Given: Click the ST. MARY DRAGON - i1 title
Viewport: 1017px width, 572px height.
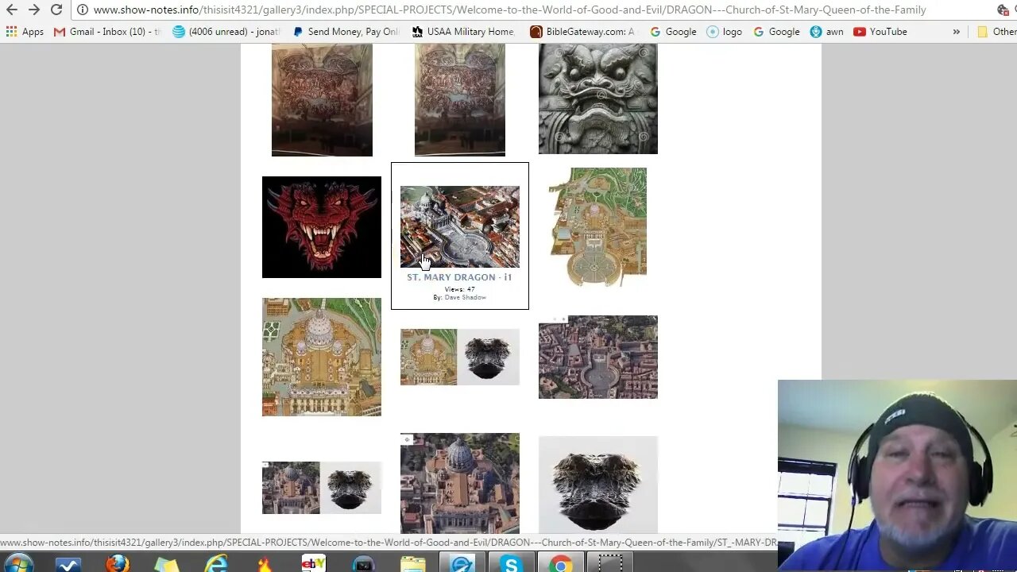Looking at the screenshot, I should [459, 277].
